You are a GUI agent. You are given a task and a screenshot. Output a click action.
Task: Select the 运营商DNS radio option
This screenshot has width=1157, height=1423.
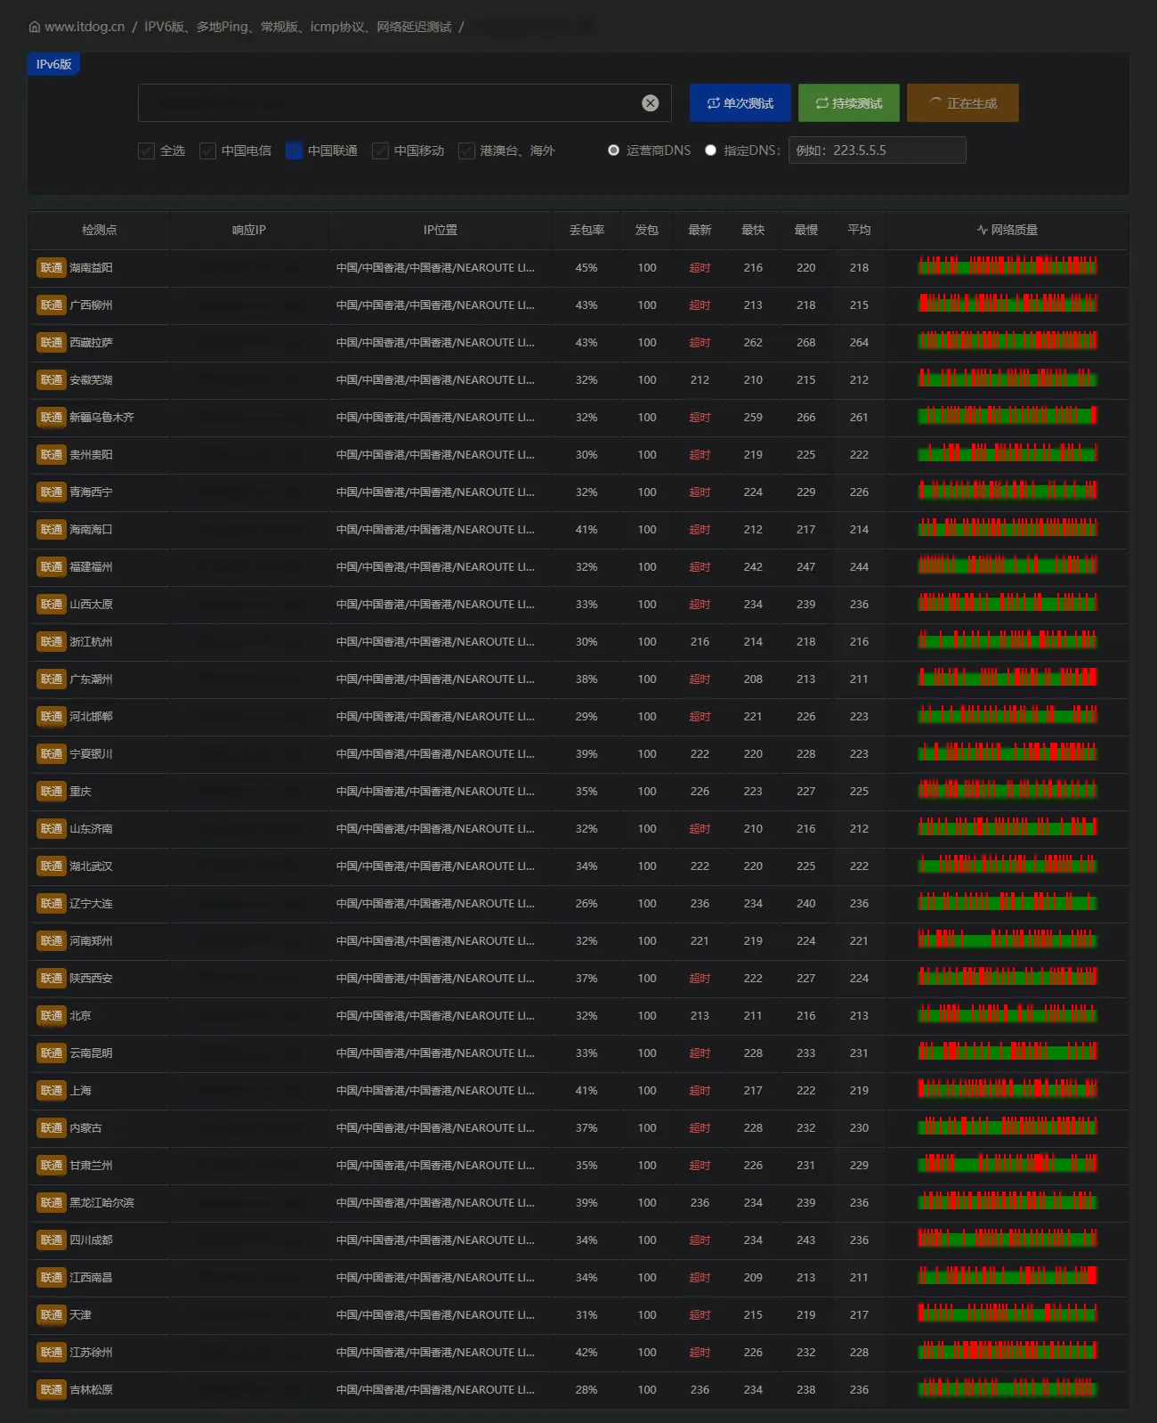[x=613, y=150]
